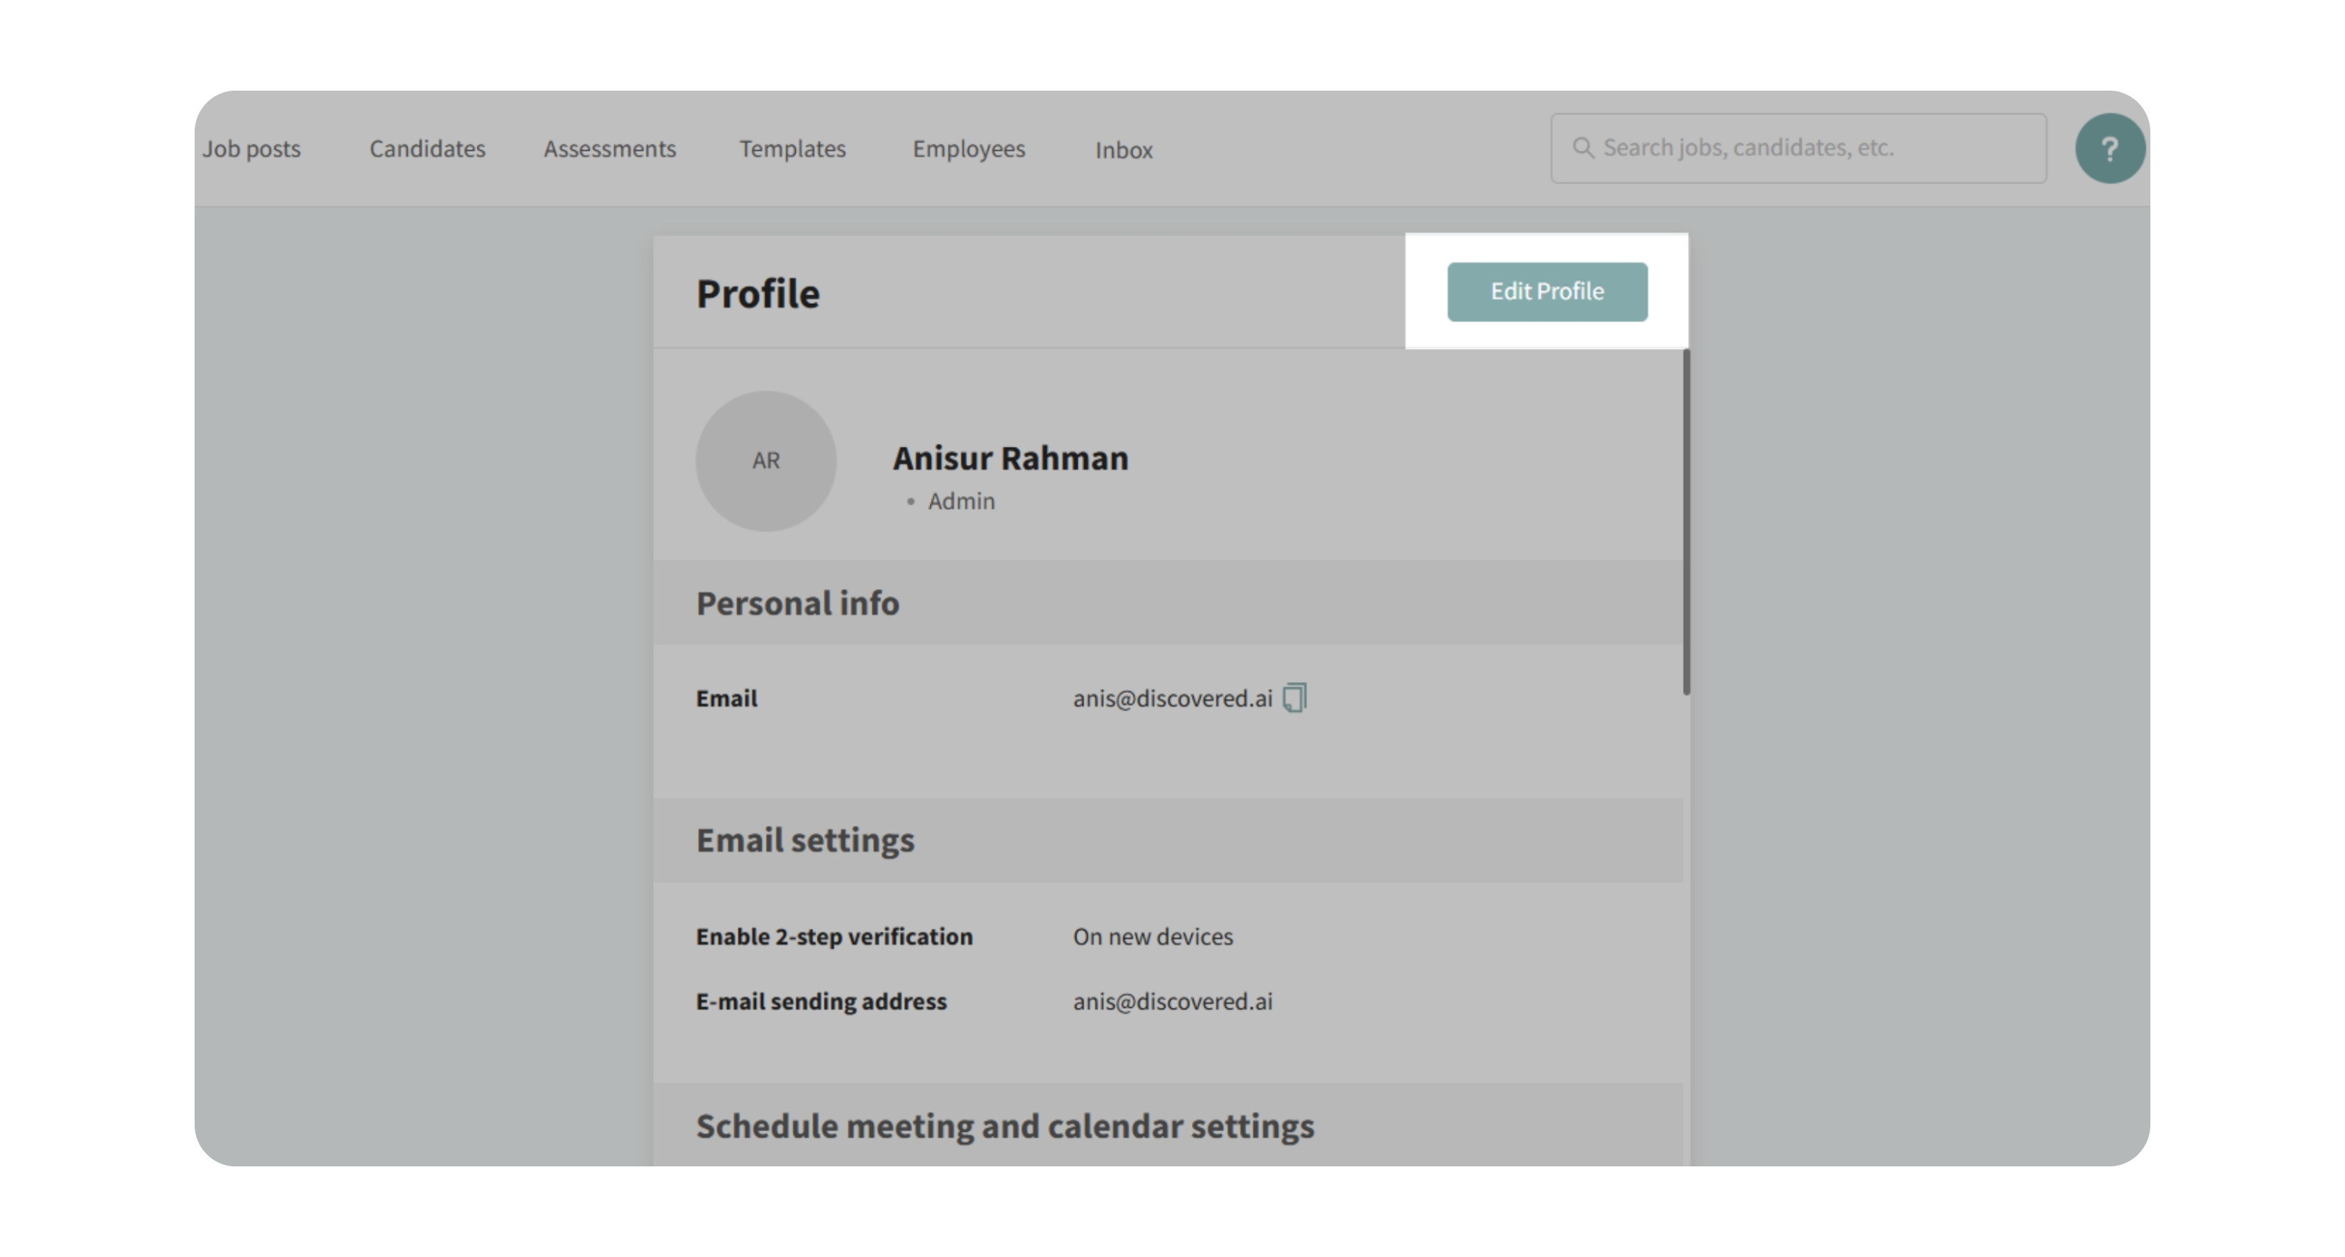Click the Email field label
2345x1257 pixels.
(726, 698)
